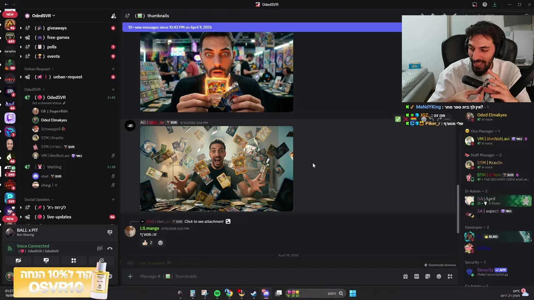The image size is (534, 300).
Task: Click the green download update icon
Action: [x=495, y=5]
